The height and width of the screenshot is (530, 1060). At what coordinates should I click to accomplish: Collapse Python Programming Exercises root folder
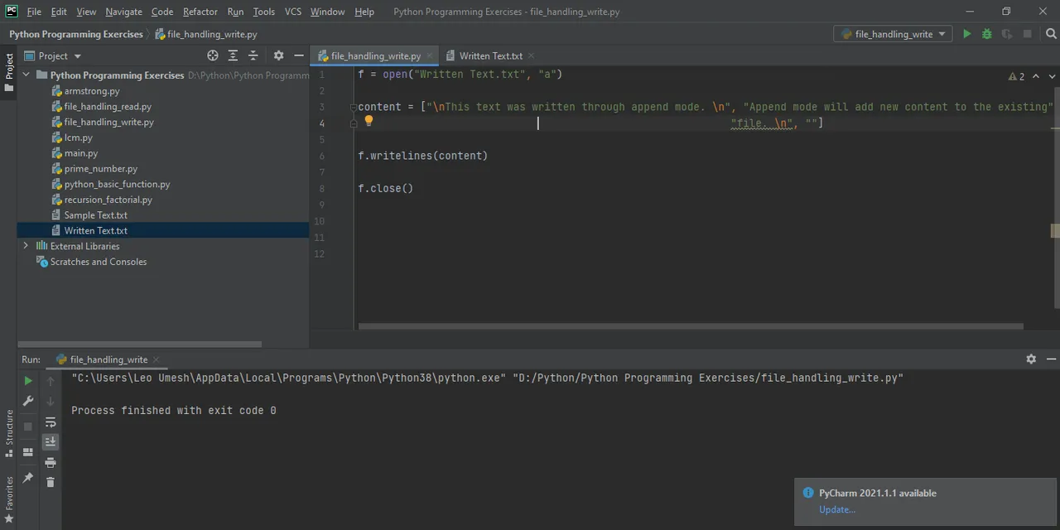pyautogui.click(x=26, y=75)
